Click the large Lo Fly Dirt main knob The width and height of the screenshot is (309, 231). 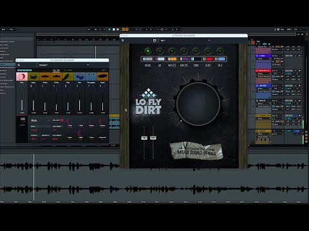198,104
